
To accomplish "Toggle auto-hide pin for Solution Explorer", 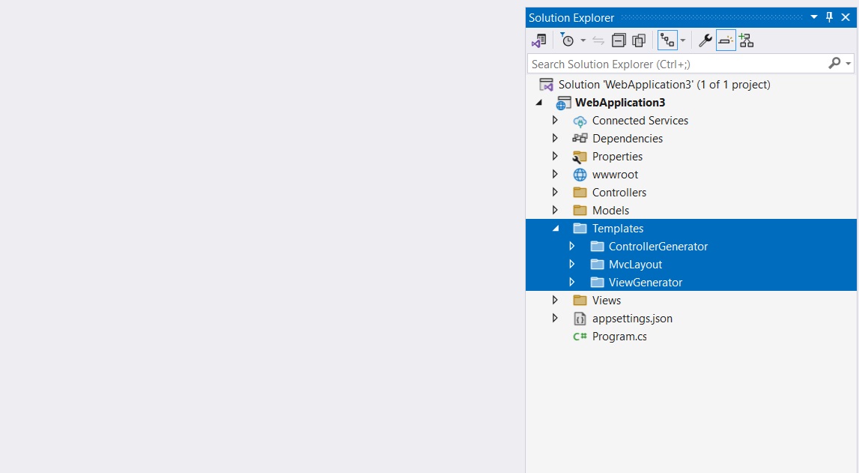I will (x=829, y=17).
